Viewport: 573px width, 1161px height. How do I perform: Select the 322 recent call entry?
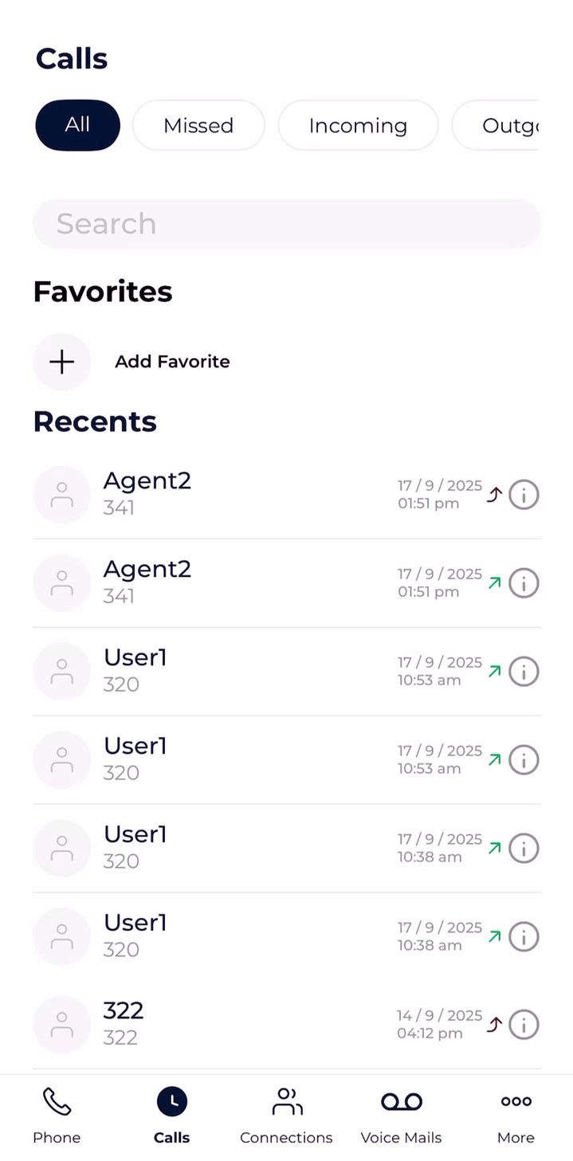(x=239, y=1024)
